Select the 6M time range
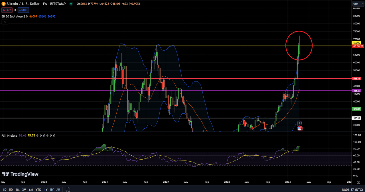The image size is (365, 192). click(x=31, y=189)
